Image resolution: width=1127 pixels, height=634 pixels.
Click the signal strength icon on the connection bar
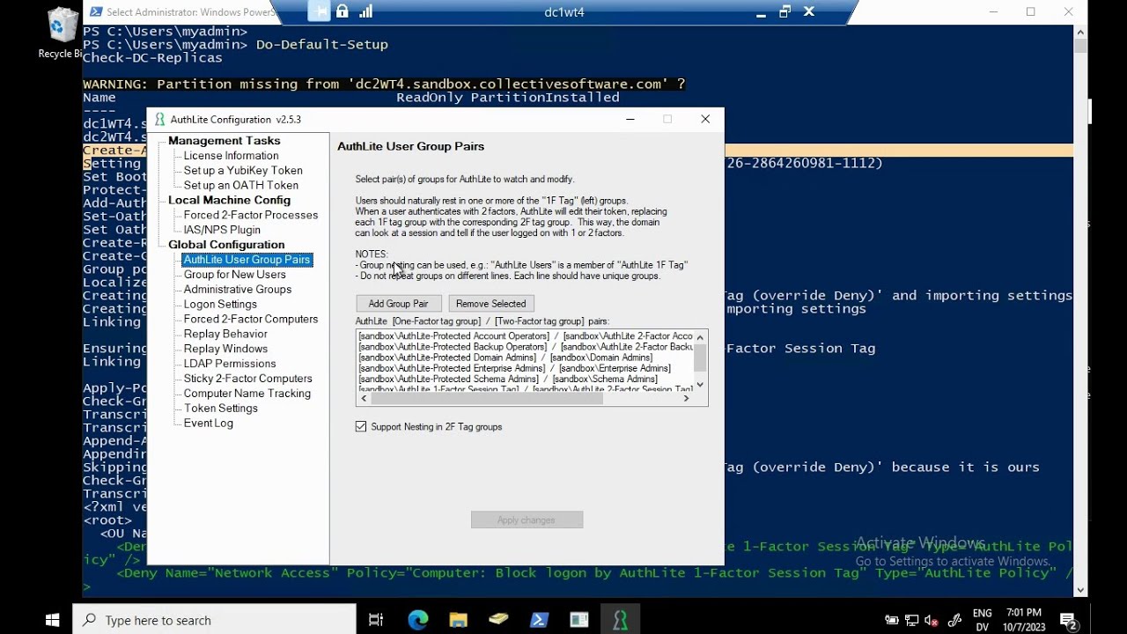(x=365, y=11)
